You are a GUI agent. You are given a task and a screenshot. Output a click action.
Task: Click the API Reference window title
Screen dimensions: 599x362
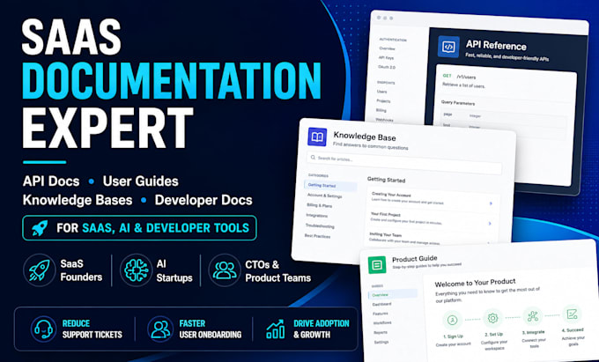click(x=496, y=46)
